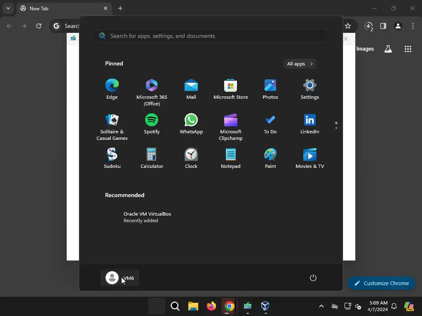Add a new tab in Chrome
The image size is (422, 316).
tap(120, 8)
